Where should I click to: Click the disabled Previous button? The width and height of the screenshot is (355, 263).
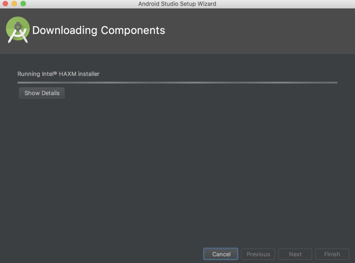tap(258, 254)
